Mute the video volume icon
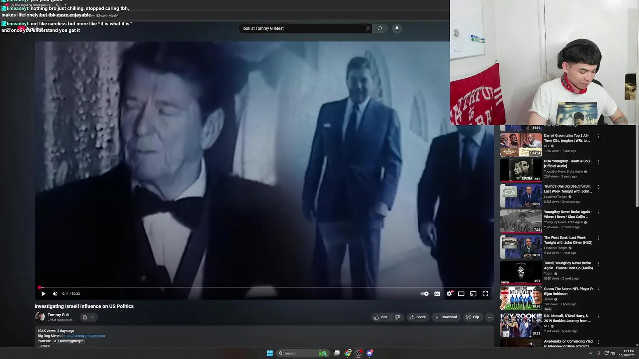The image size is (639, 359). pyautogui.click(x=55, y=294)
